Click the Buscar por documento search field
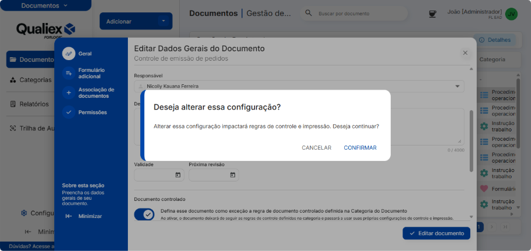This screenshot has width=531, height=251. pyautogui.click(x=360, y=13)
